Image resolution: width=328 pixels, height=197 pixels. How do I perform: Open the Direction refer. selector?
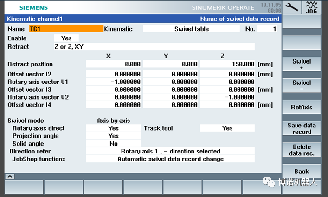click(x=170, y=151)
